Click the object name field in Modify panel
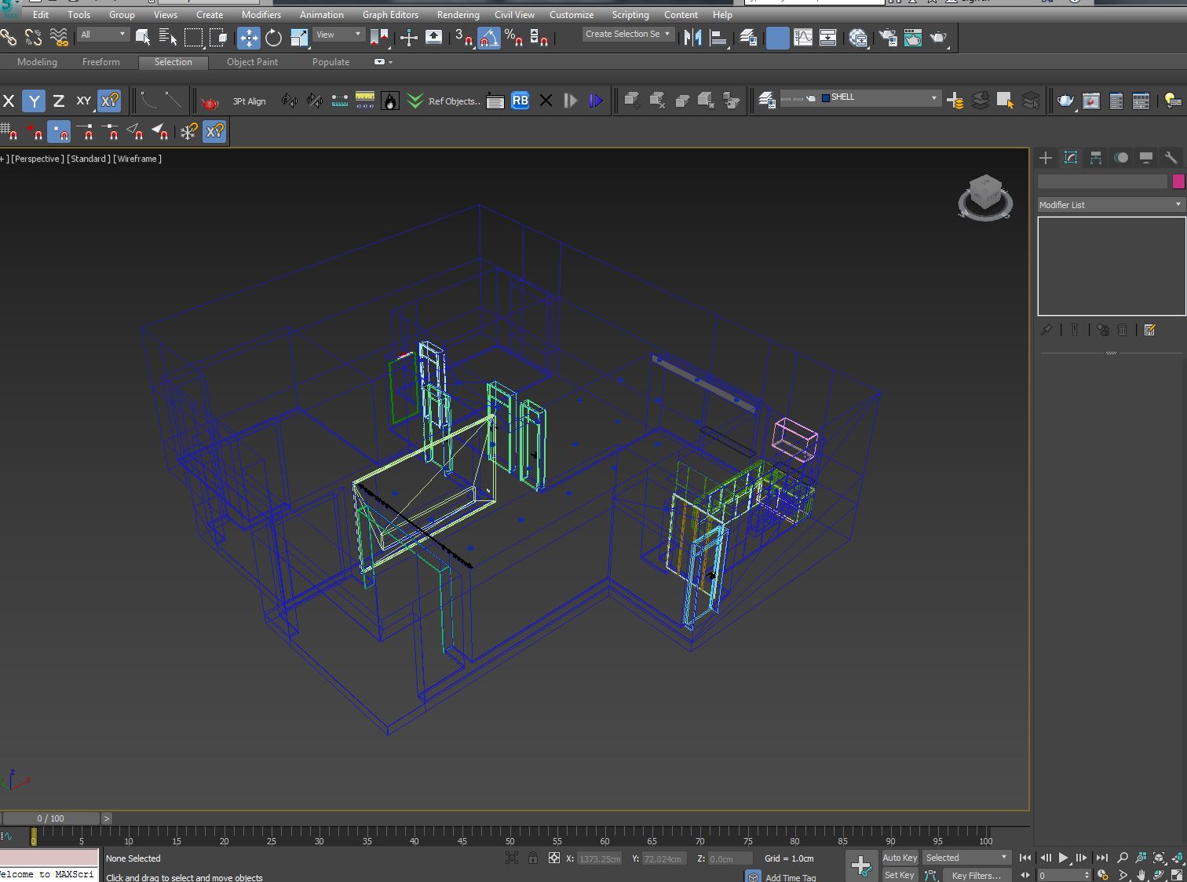 click(1102, 181)
